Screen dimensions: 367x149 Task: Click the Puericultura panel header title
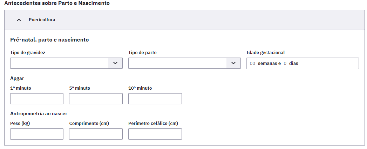(x=42, y=20)
